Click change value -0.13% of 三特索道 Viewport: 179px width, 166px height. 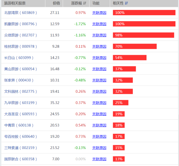pyautogui.click(x=80, y=148)
